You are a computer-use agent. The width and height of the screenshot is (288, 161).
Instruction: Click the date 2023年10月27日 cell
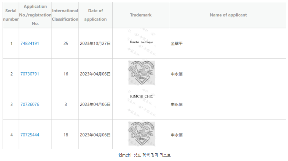pos(95,44)
